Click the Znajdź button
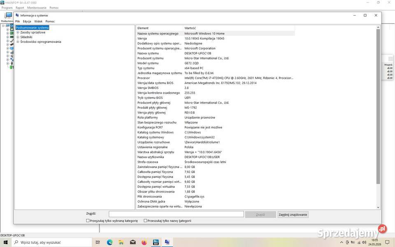The width and height of the screenshot is (395, 247). pos(260,214)
